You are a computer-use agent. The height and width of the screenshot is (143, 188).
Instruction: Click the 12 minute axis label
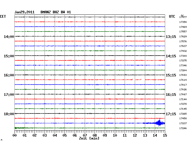click(x=135, y=135)
